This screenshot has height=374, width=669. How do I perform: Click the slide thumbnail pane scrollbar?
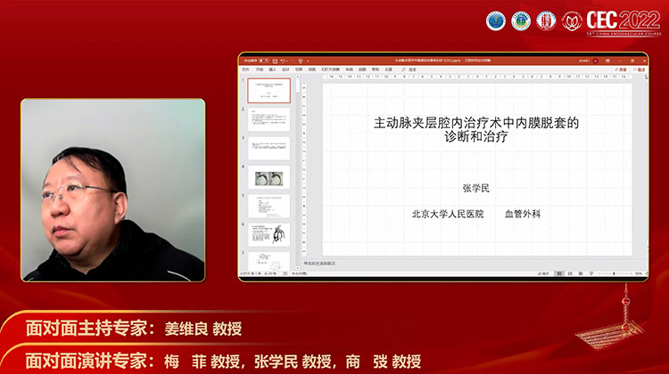coord(297,173)
